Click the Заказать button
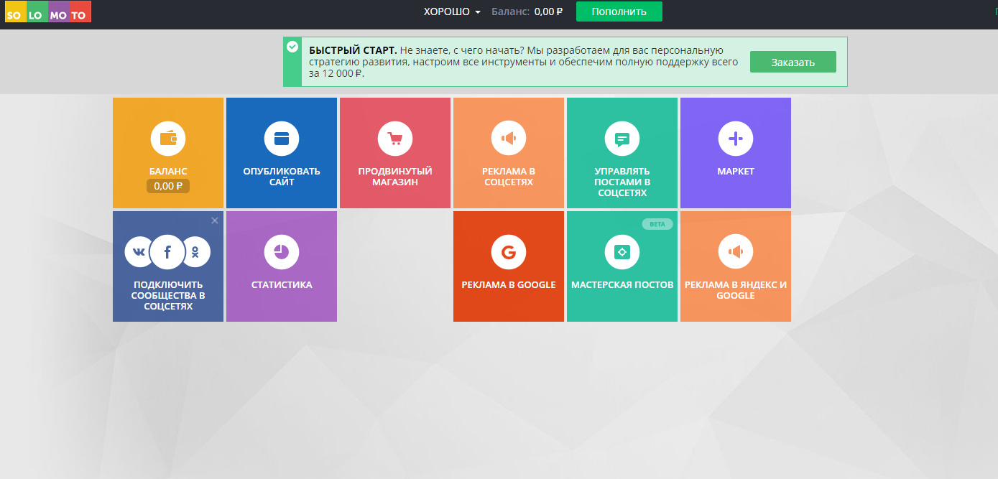The width and height of the screenshot is (998, 479). click(x=793, y=62)
